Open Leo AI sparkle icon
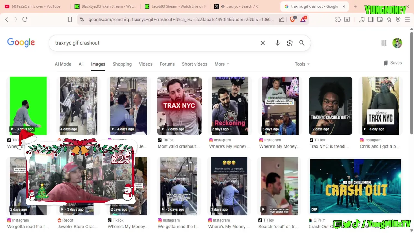 pos(389,19)
